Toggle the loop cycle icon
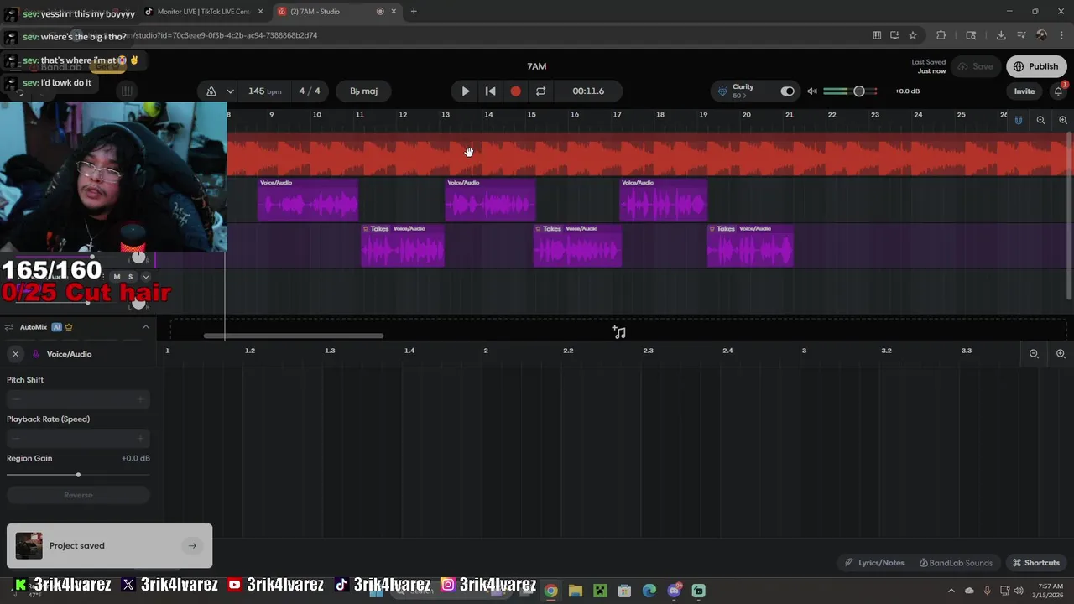The height and width of the screenshot is (604, 1074). [540, 91]
